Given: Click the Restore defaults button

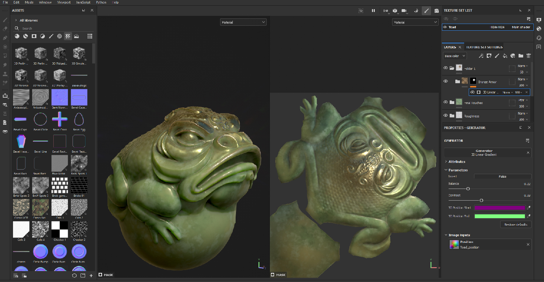Looking at the screenshot, I should pyautogui.click(x=515, y=225).
